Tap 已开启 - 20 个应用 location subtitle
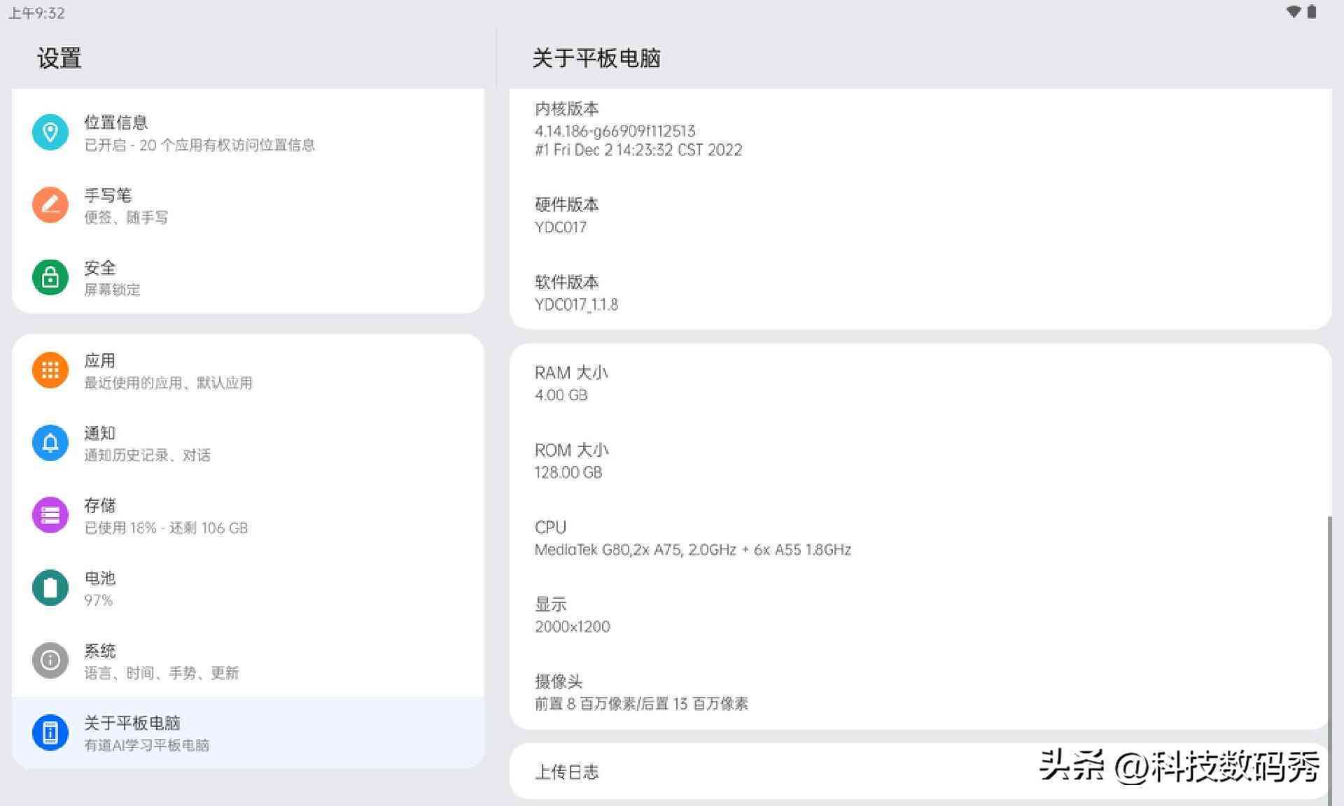 [x=199, y=145]
